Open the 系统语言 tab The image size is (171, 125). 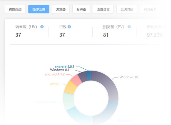coord(103,9)
